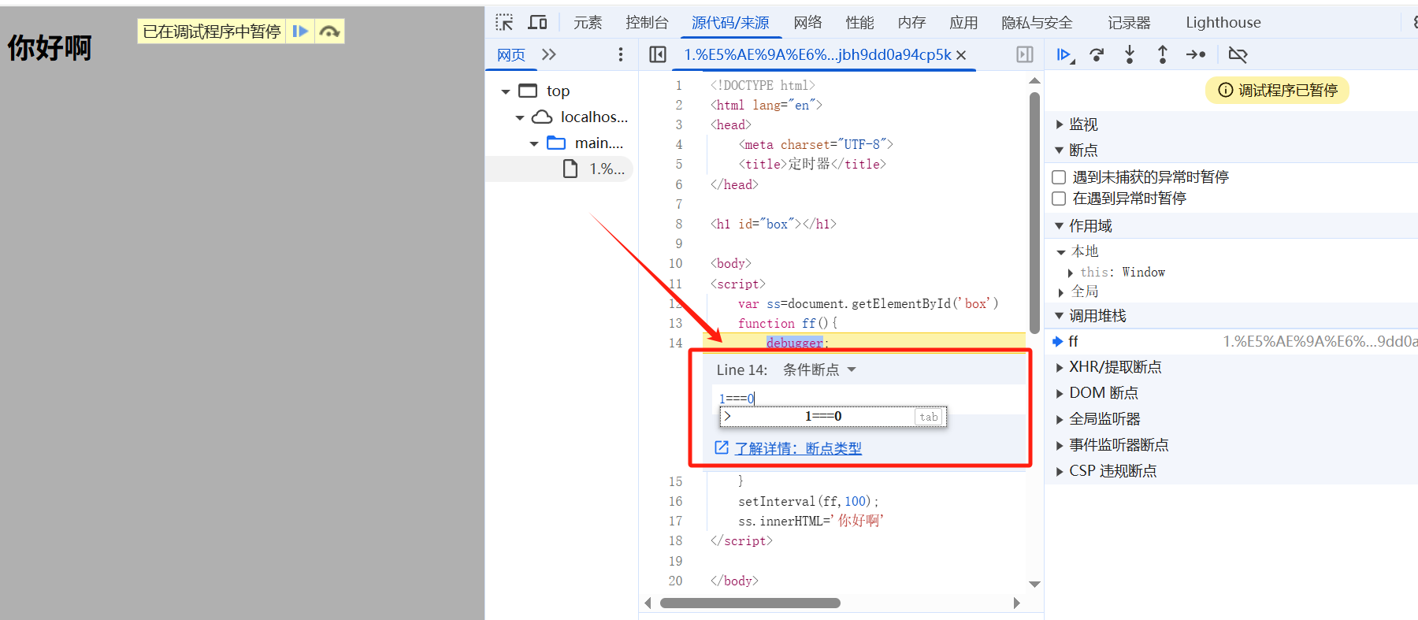Open 了解详情：断点类型 link
Image resolution: width=1418 pixels, height=620 pixels.
tap(798, 448)
